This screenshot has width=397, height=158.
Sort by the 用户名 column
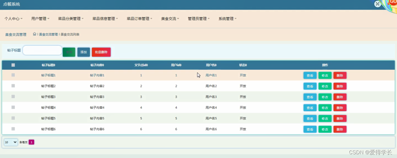tap(211, 65)
